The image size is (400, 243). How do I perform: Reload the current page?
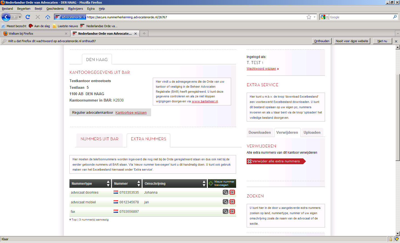(28, 17)
